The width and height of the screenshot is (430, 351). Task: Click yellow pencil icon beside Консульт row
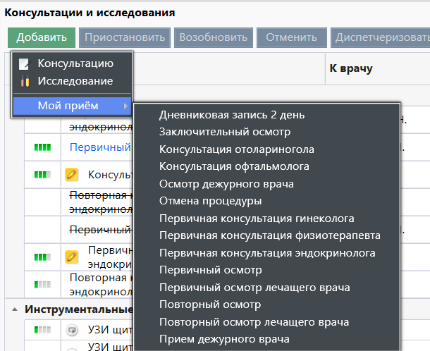click(x=71, y=174)
